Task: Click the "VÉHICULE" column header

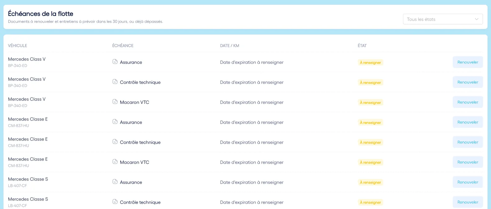Action: [18, 46]
